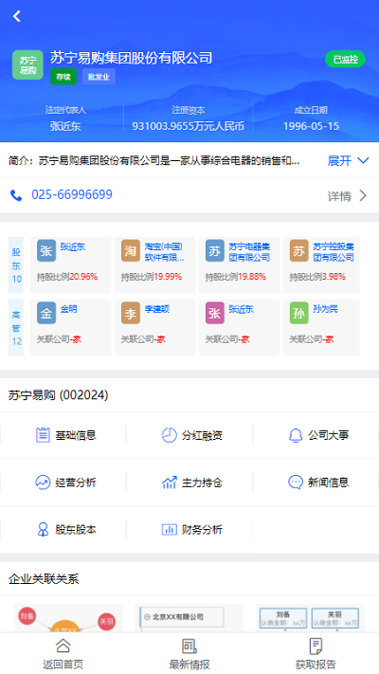Open shareholder 淘宝(中国)软件有限 card
379x674 pixels.
(154, 264)
